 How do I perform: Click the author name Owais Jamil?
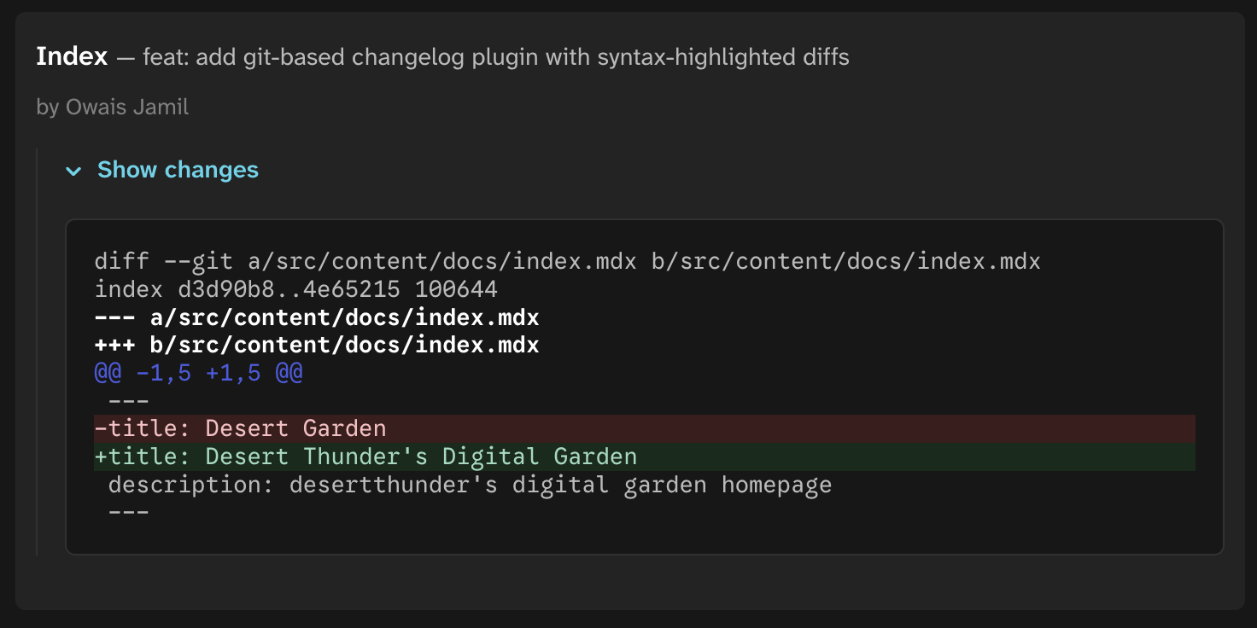127,107
